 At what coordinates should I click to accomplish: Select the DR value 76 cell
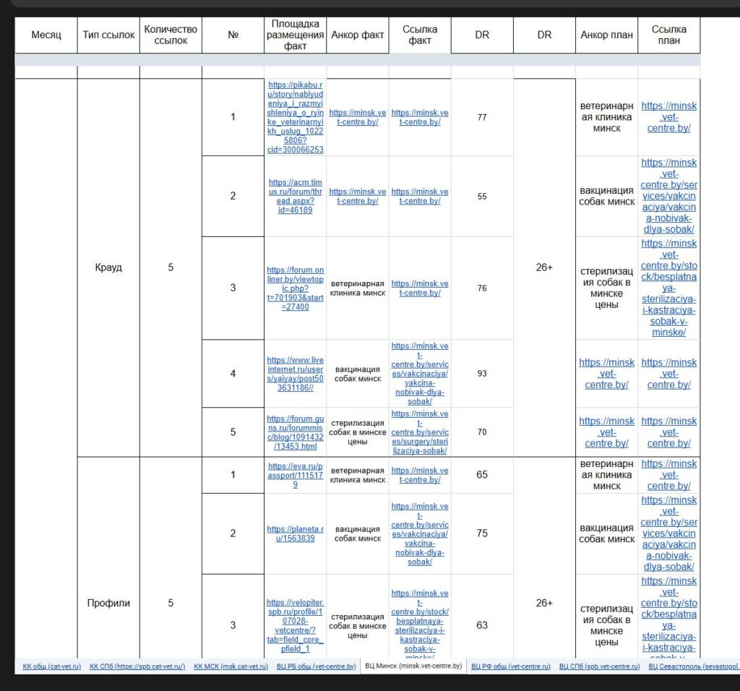[482, 288]
